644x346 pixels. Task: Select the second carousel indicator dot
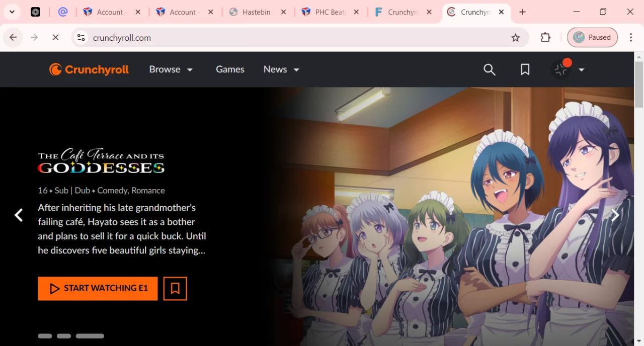(x=64, y=336)
